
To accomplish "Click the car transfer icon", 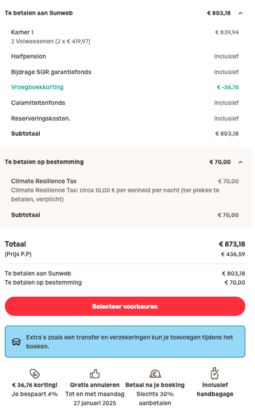I will (x=16, y=342).
